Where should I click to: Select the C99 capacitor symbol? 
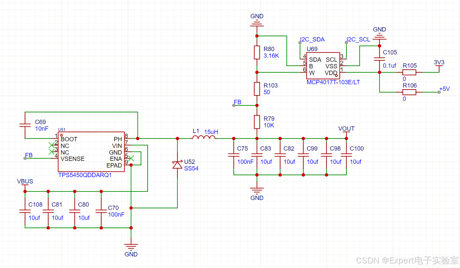coord(303,155)
